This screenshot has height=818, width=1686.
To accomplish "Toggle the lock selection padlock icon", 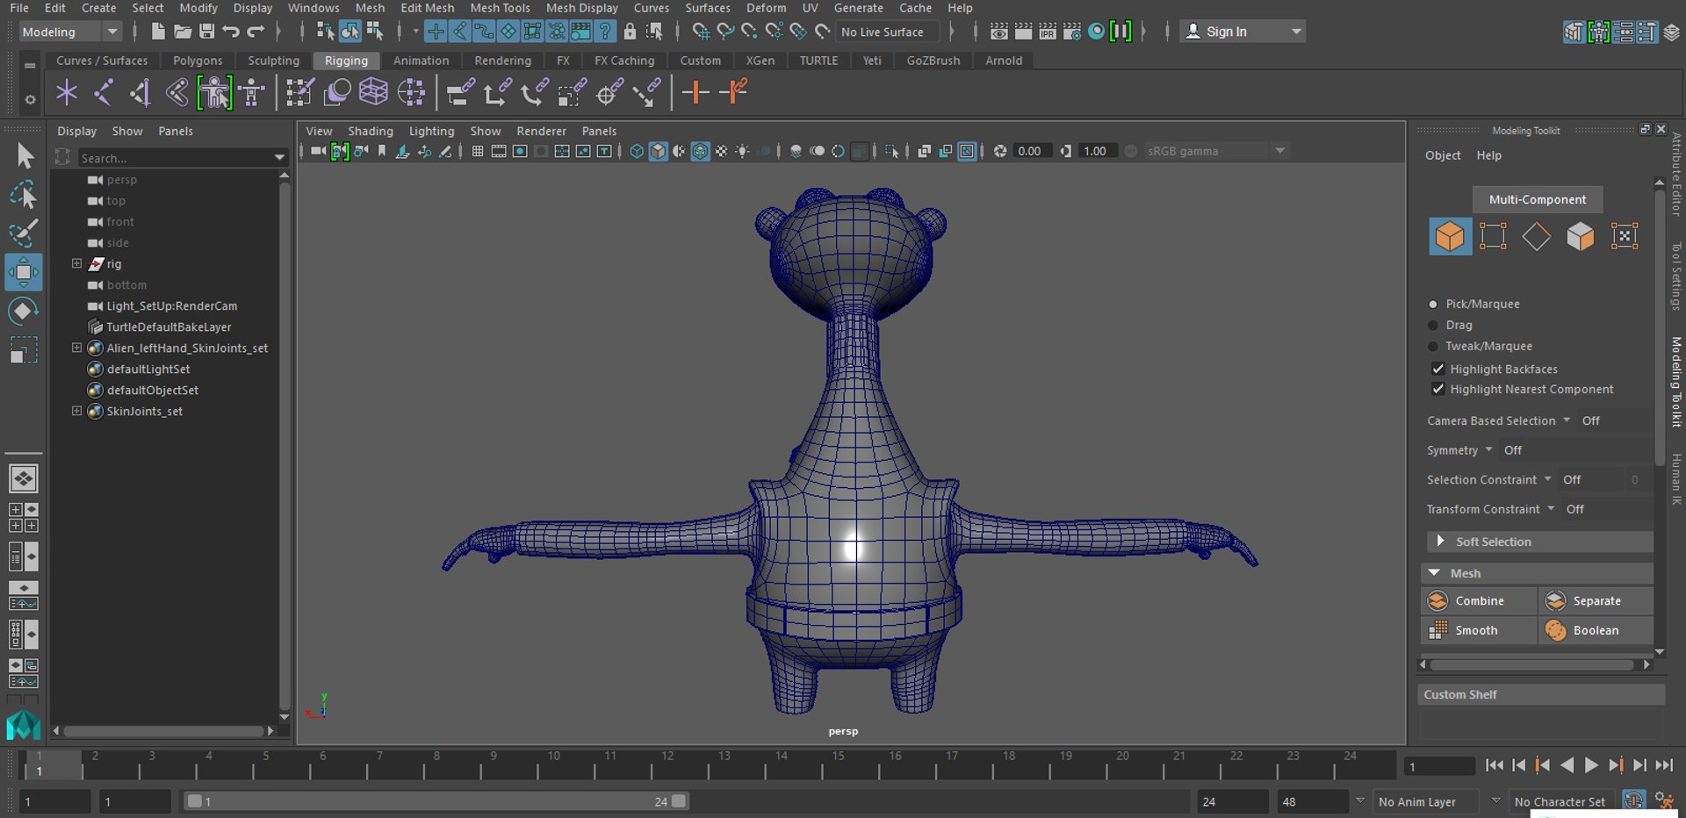I will click(630, 32).
